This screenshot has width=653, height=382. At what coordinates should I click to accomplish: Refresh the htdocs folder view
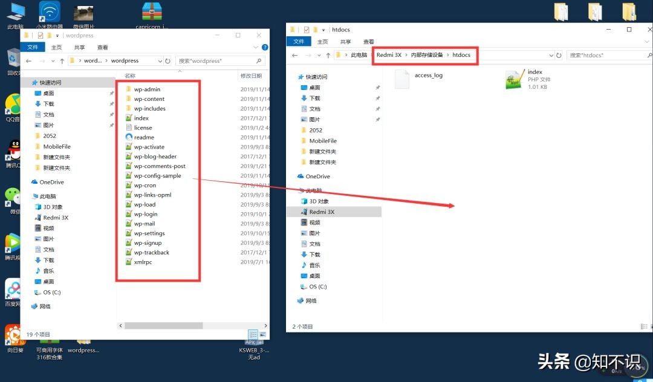[559, 55]
